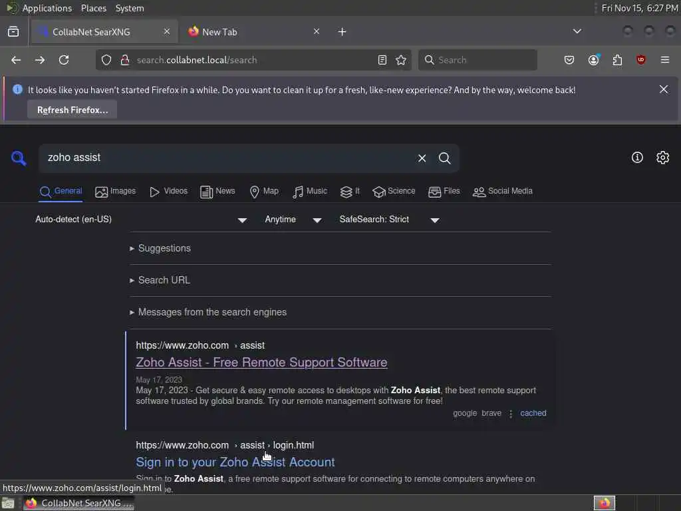The height and width of the screenshot is (511, 681).
Task: Dismiss the Refresh Firefox notification bar
Action: click(664, 89)
